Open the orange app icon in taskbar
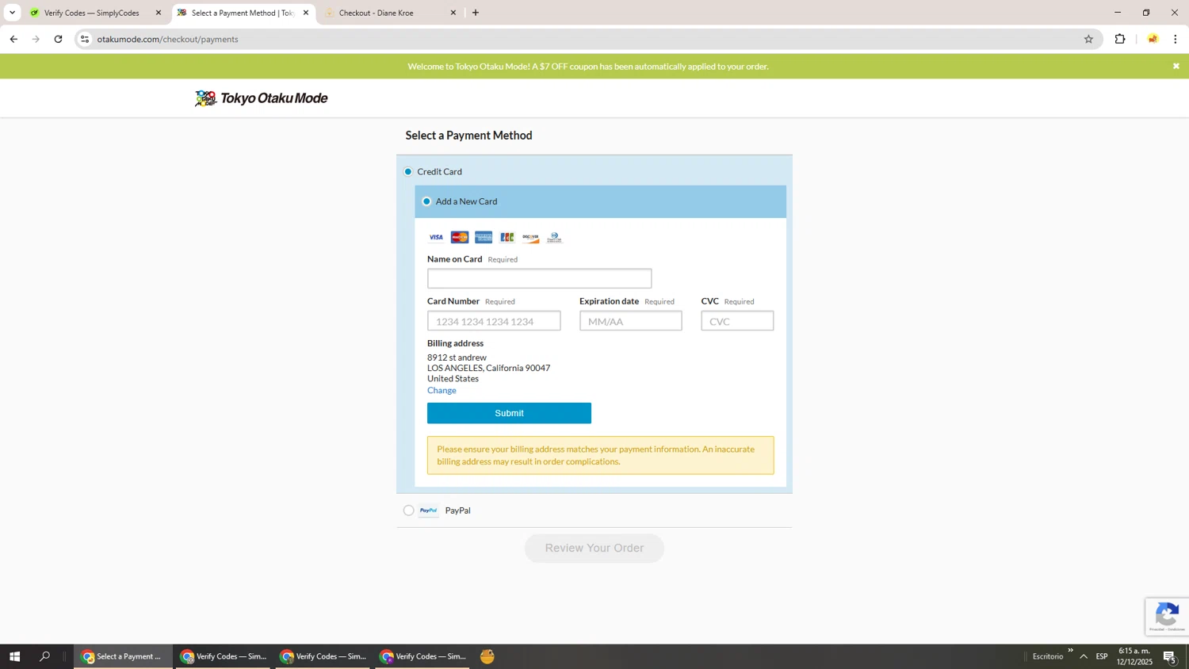This screenshot has width=1189, height=669. (487, 656)
